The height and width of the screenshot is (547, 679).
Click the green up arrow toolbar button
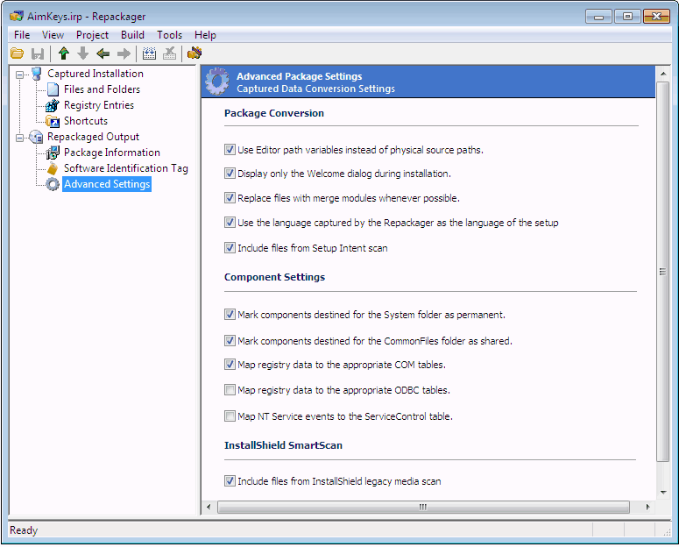click(x=64, y=53)
